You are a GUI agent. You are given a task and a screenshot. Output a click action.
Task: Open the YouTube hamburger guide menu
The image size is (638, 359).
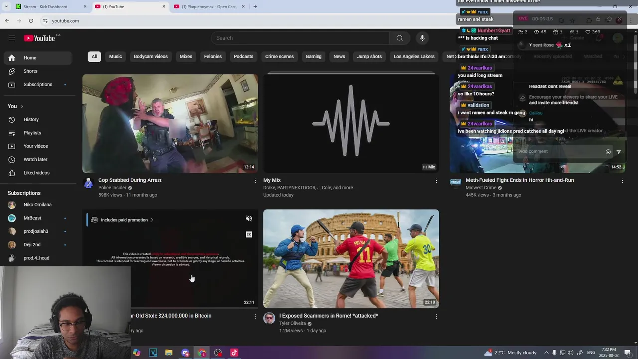point(12,38)
